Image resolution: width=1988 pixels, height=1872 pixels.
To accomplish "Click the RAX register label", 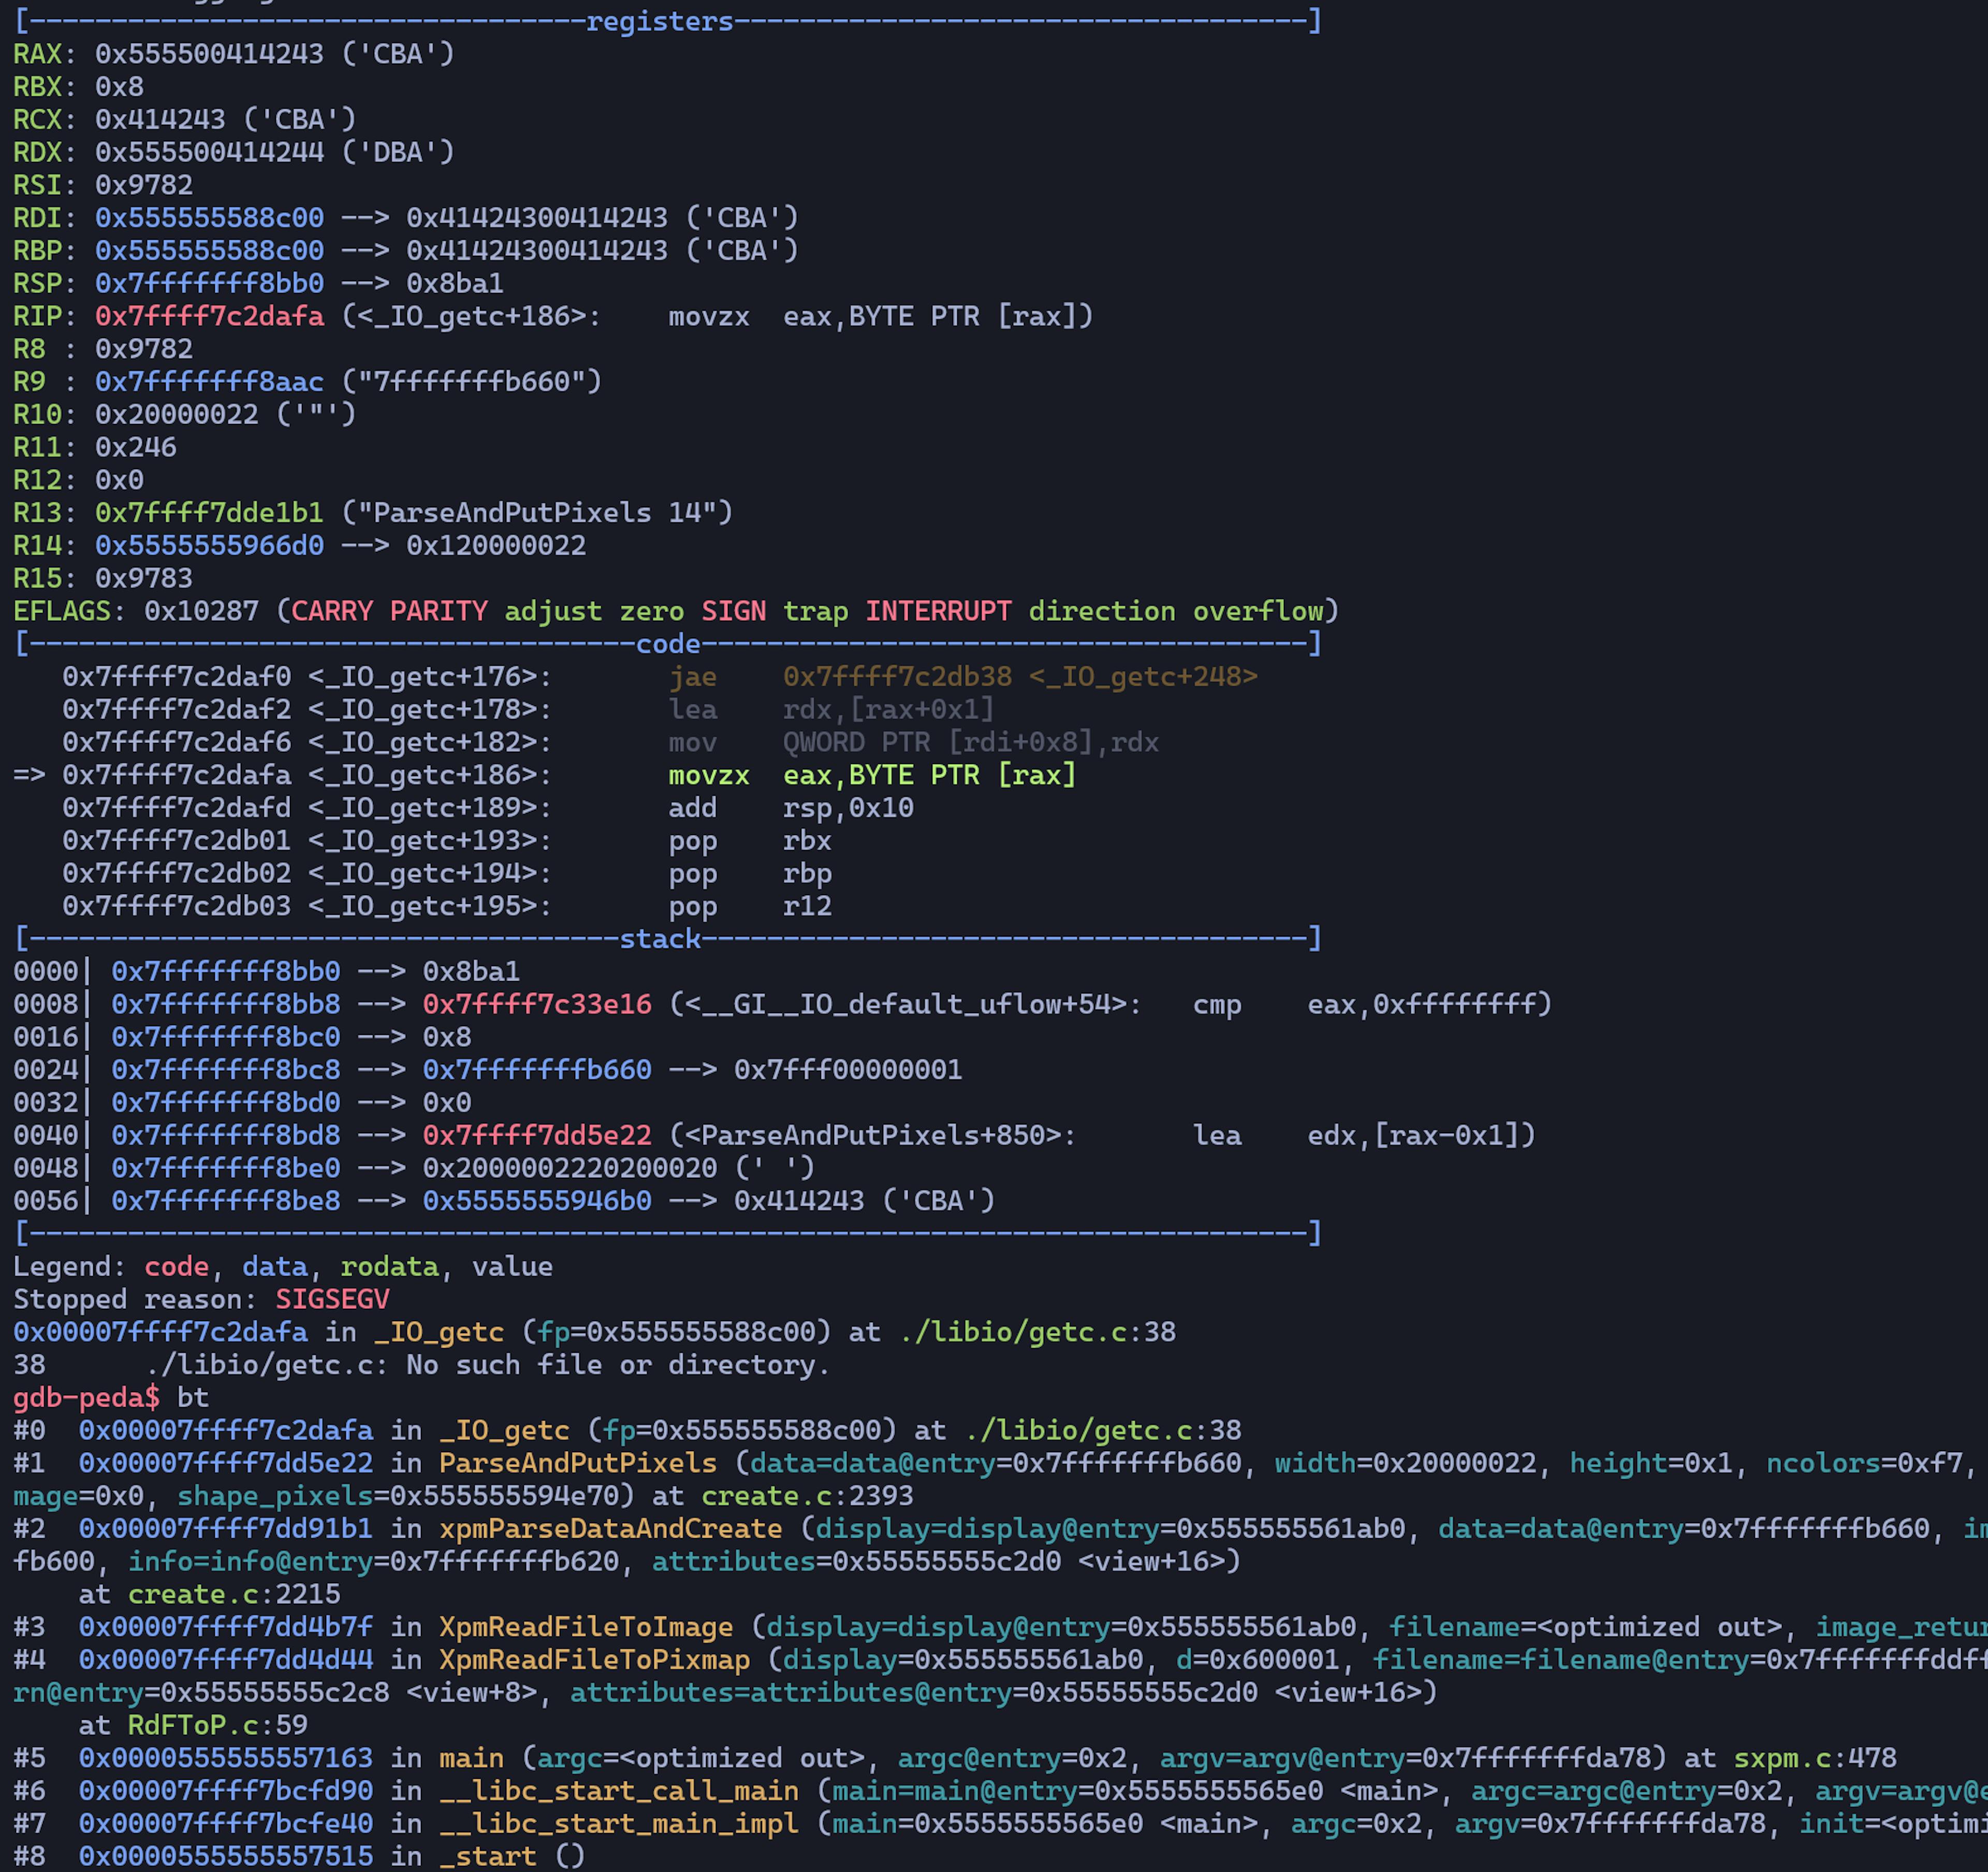I will (x=37, y=54).
